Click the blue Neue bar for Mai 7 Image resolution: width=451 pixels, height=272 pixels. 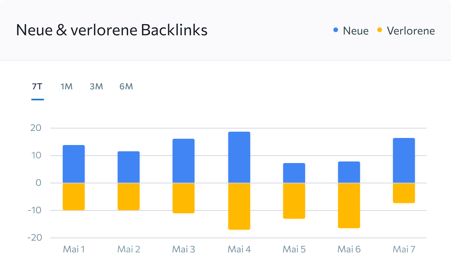point(404,160)
